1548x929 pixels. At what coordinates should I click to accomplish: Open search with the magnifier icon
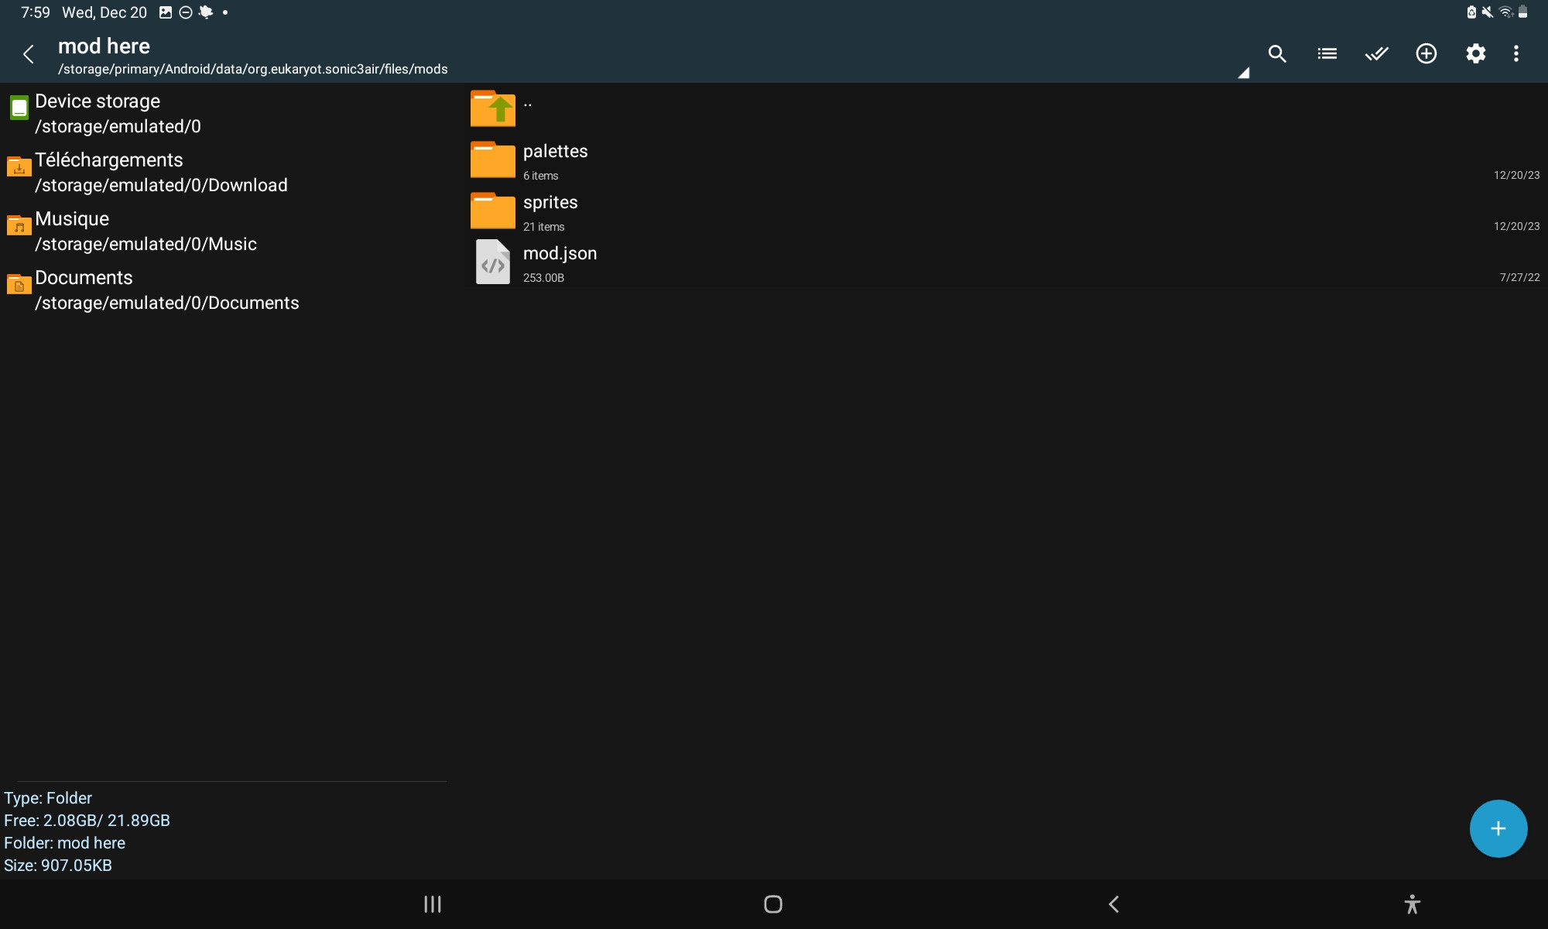1277,53
